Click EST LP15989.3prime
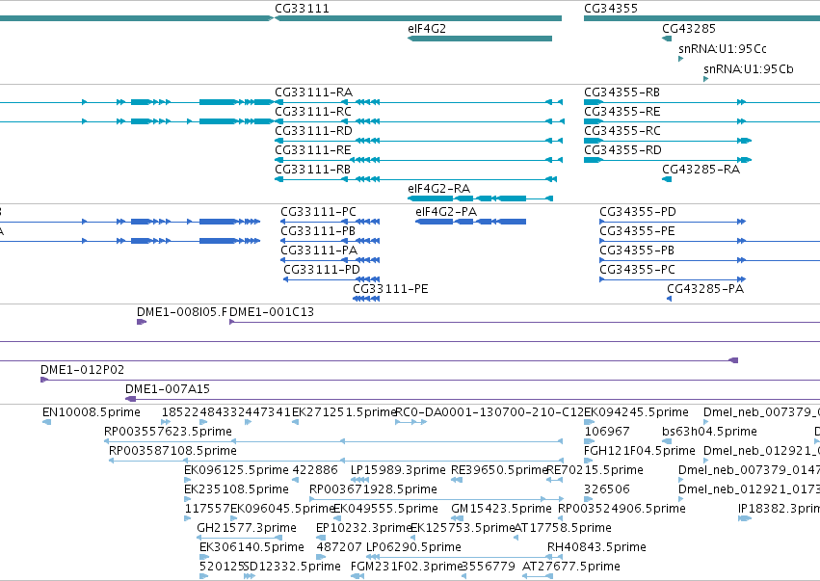 coord(359,480)
